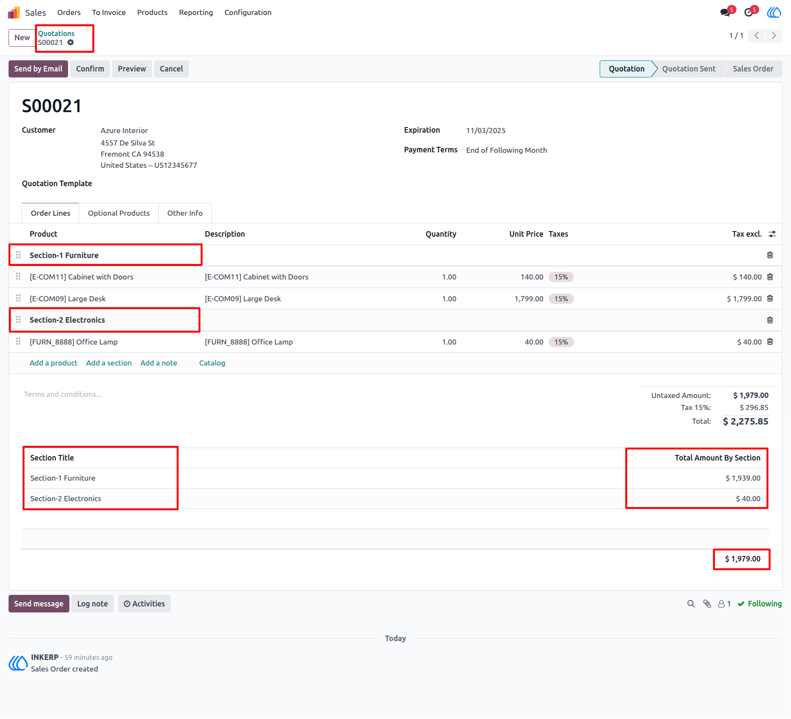The width and height of the screenshot is (791, 719).
Task: Click the Send by Email button
Action: point(38,69)
